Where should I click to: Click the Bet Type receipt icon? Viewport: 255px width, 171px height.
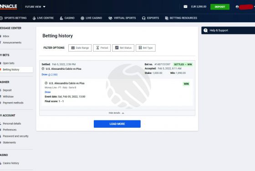tap(140, 48)
